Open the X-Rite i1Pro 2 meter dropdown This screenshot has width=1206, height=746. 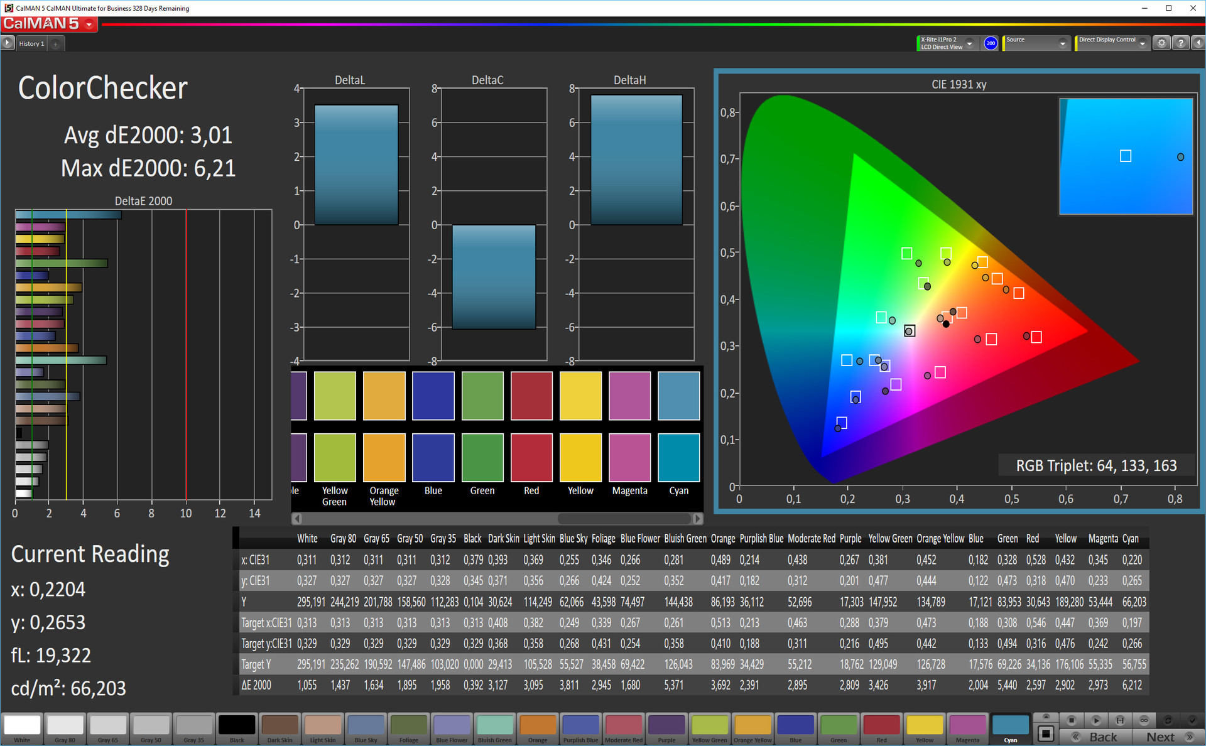[x=970, y=43]
